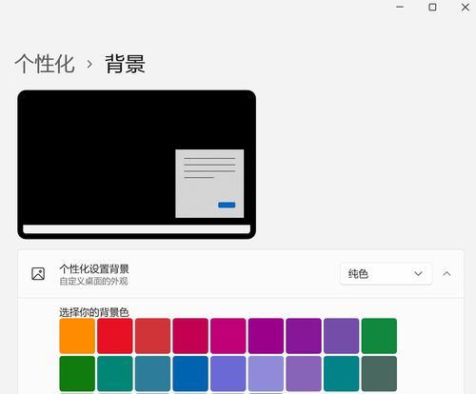Close the Settings window
This screenshot has width=476, height=394.
(466, 7)
